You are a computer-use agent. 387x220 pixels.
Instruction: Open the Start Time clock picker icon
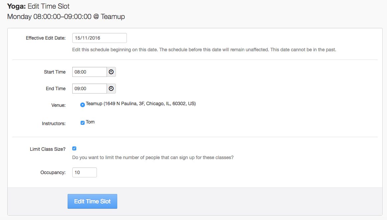[x=111, y=72]
